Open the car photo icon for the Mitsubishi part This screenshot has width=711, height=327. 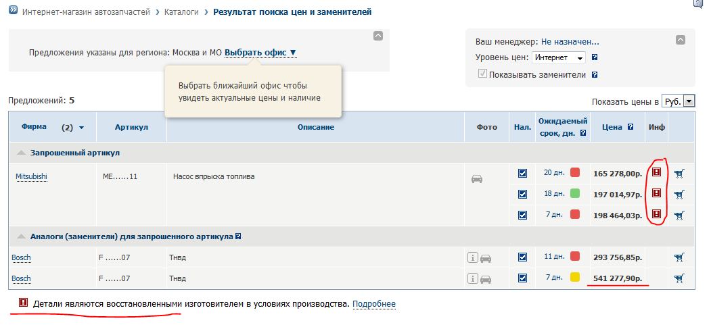[x=477, y=179]
